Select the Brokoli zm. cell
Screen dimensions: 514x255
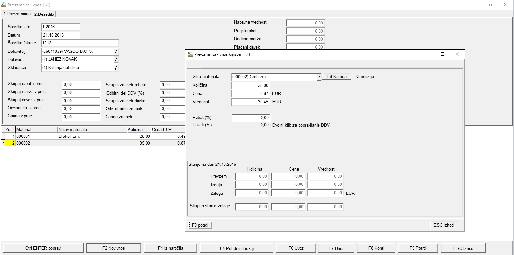click(x=92, y=136)
